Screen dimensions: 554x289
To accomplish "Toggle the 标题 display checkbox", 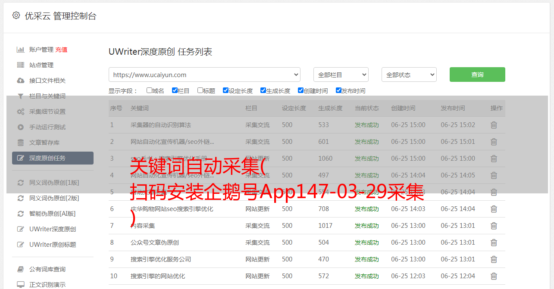I will (x=200, y=90).
